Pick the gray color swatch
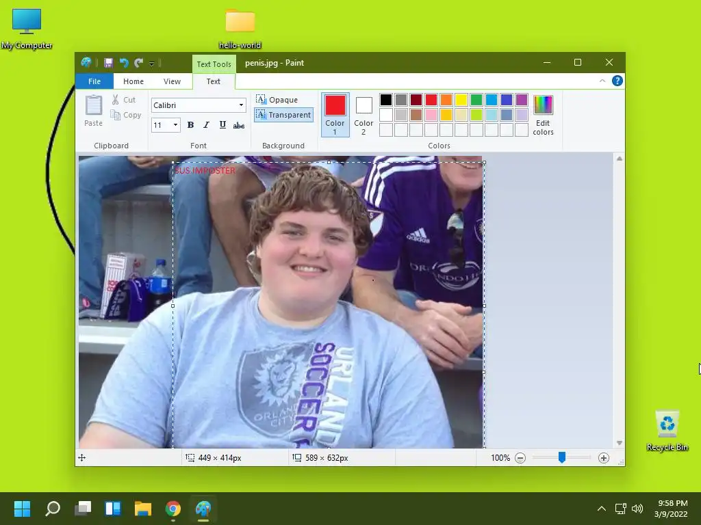The image size is (701, 525). [401, 100]
